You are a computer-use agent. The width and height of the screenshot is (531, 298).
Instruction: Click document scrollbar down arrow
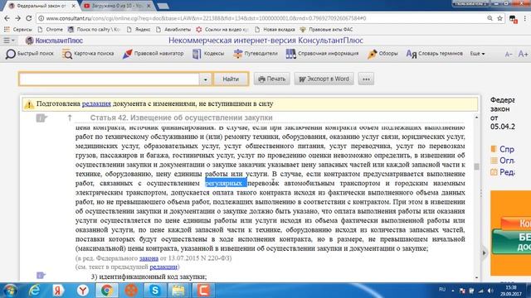pos(476,277)
